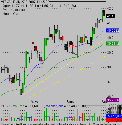
Task: Click the Jun date axis label
Action: [x=71, y=102]
